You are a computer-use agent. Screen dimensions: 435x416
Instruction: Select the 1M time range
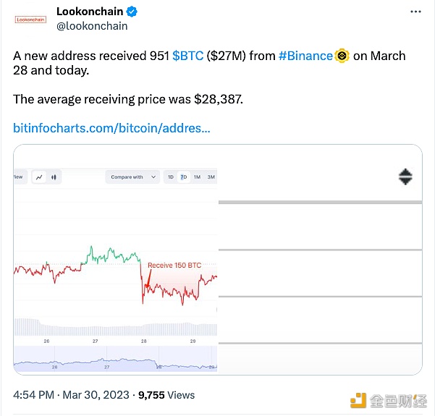(197, 177)
